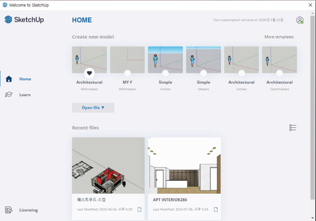Unfavorite Architectural Millimeters template heart
316x221 pixels.
(89, 73)
